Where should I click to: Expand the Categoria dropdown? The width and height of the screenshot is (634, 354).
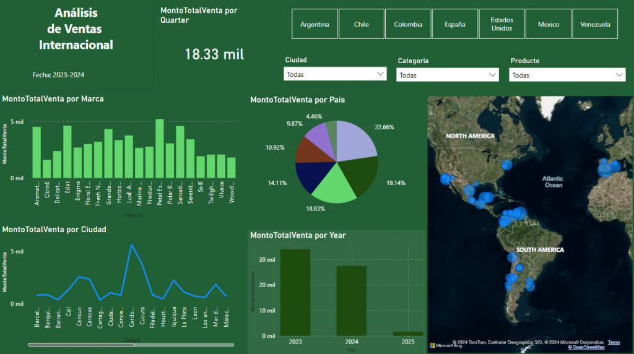448,75
